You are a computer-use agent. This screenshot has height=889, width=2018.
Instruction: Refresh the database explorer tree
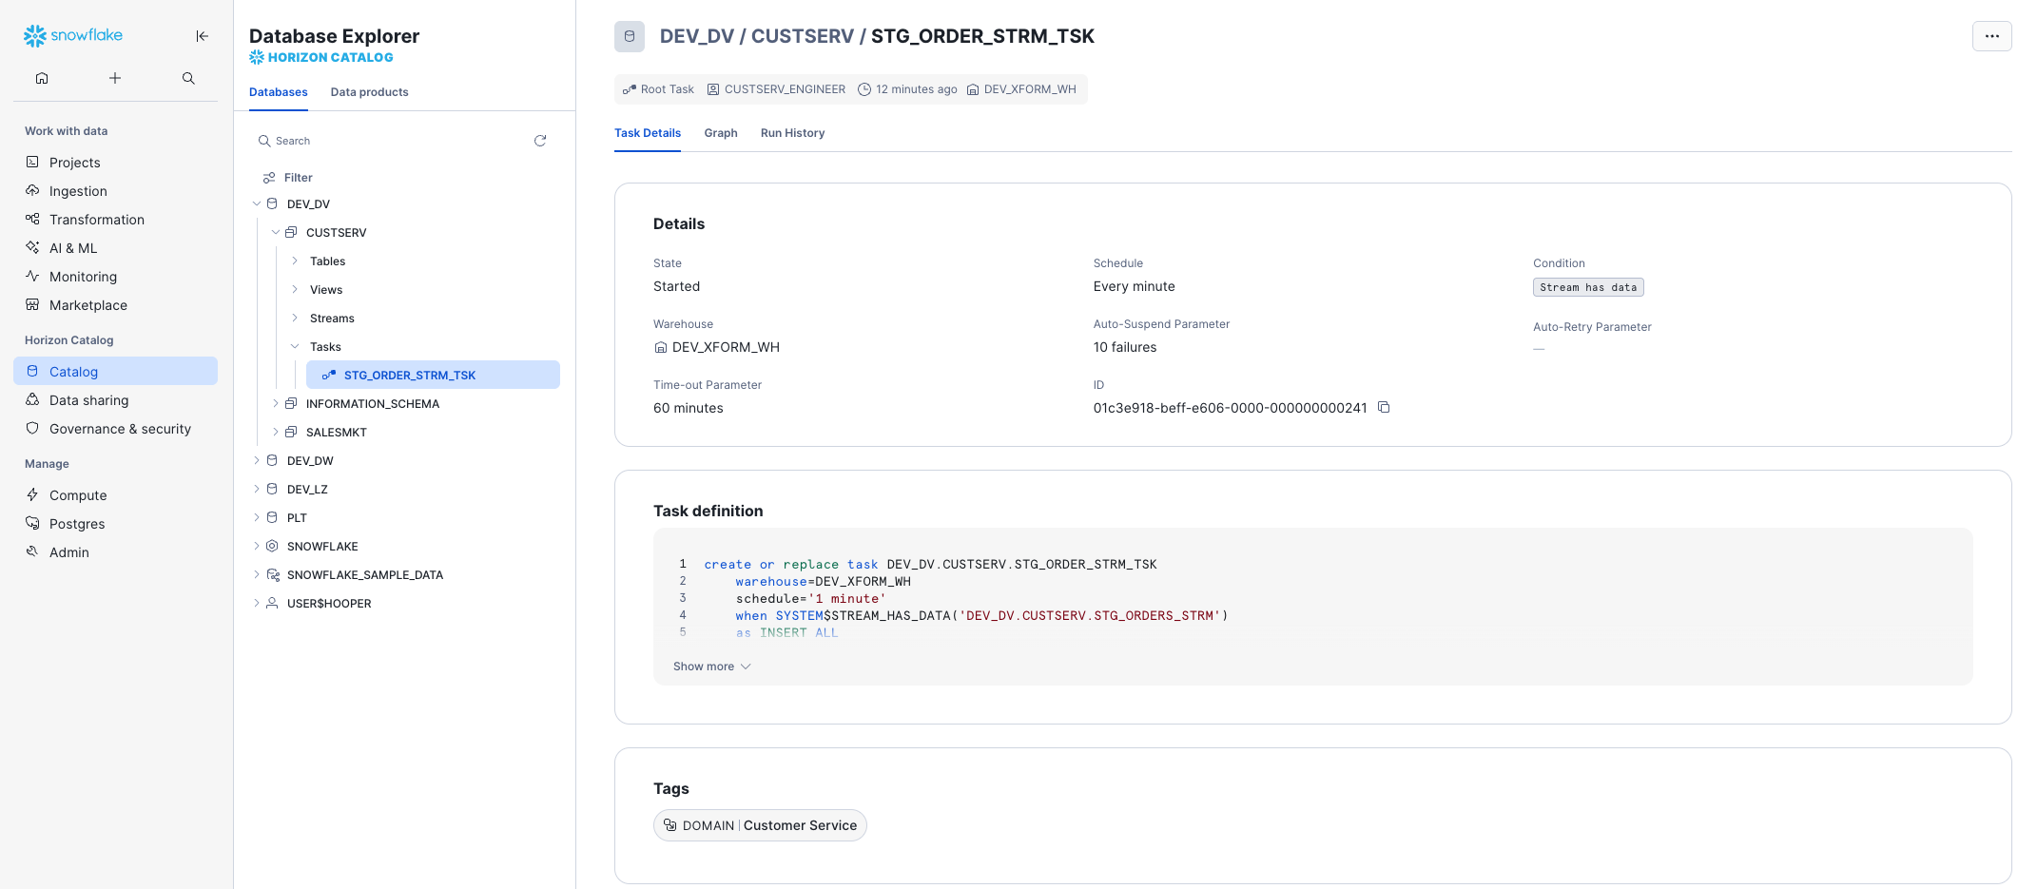tap(540, 140)
